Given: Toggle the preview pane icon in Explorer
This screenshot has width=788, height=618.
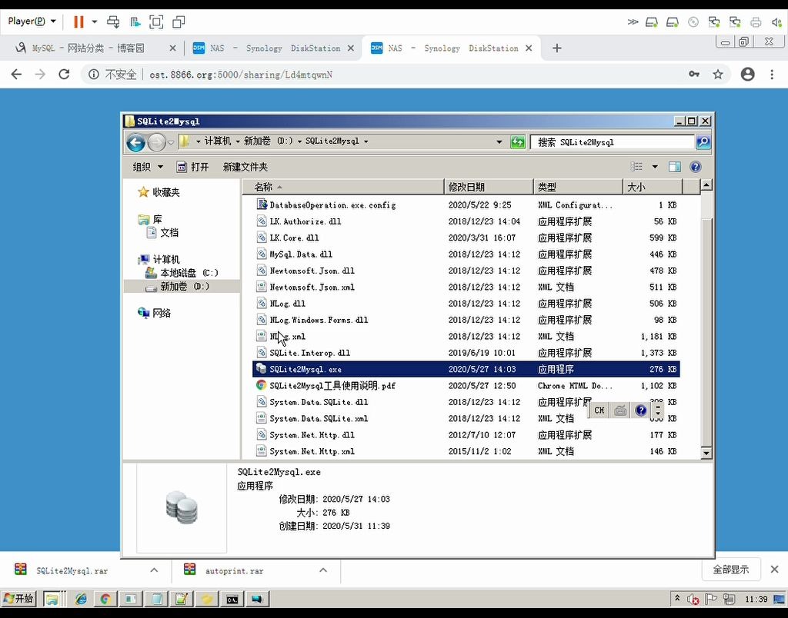Looking at the screenshot, I should pos(675,167).
